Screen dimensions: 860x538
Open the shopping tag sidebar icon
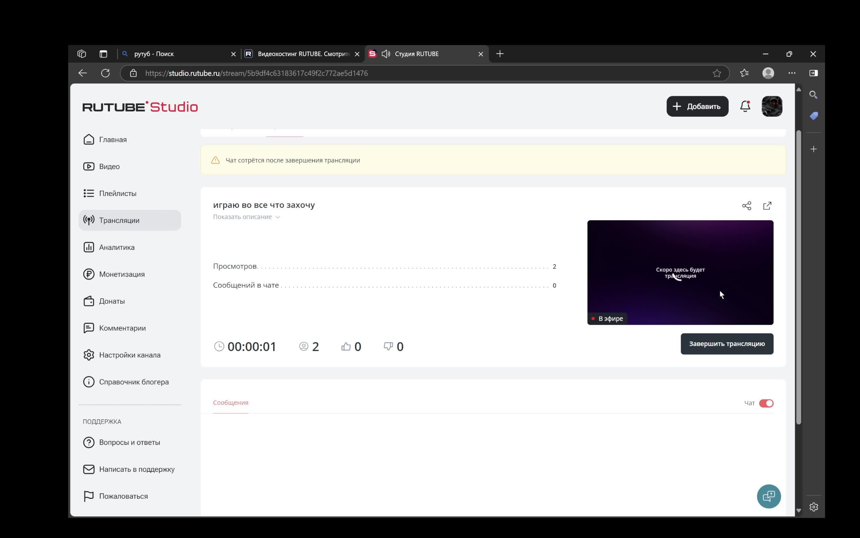coord(814,116)
